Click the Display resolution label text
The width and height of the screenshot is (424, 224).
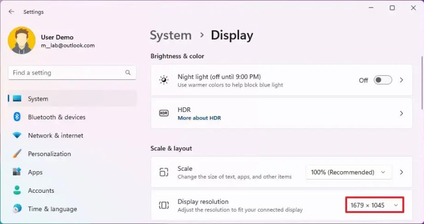[203, 201]
